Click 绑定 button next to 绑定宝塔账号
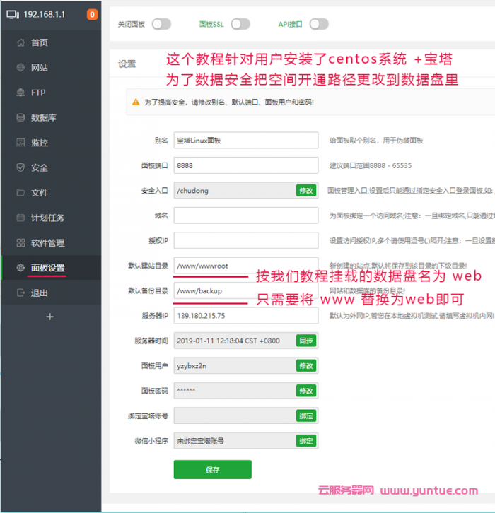The width and height of the screenshot is (495, 513). coord(305,415)
